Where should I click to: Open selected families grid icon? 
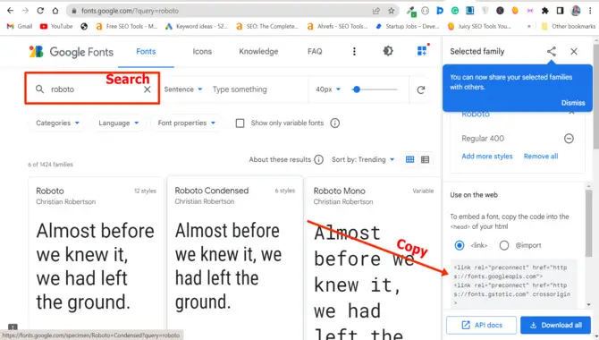point(423,50)
